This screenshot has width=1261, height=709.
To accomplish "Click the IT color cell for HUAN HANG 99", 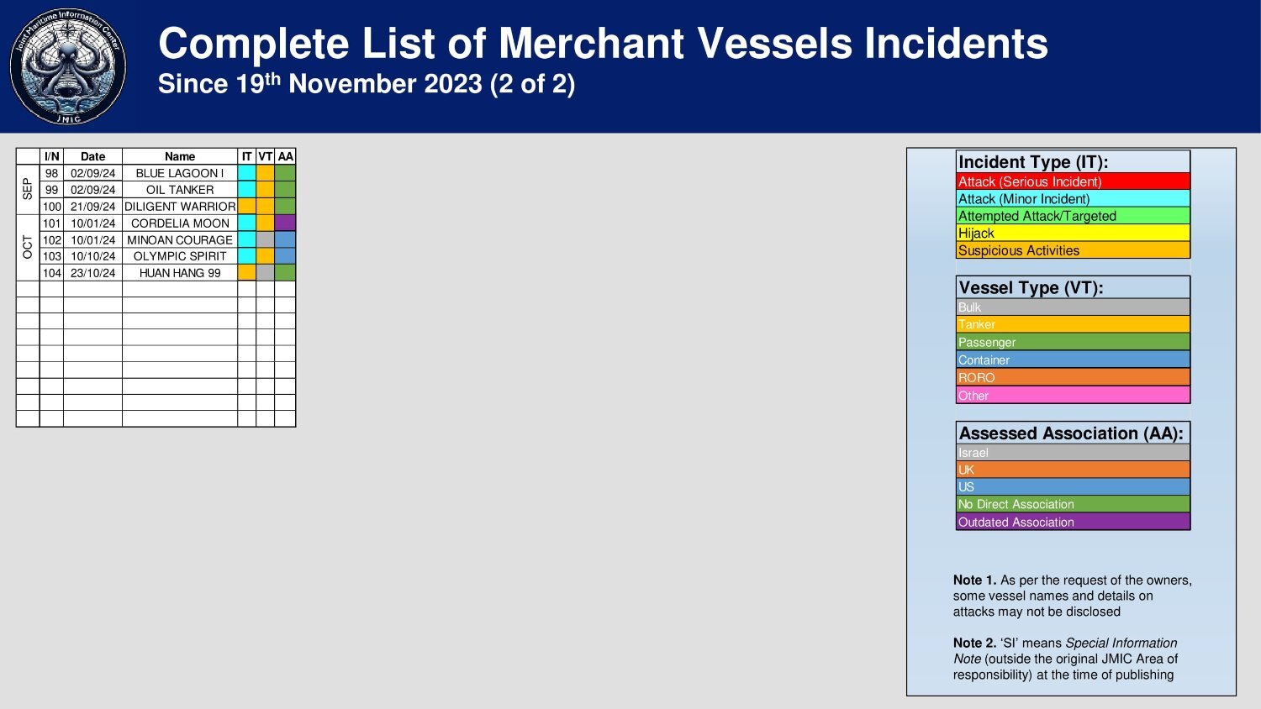I will 246,272.
